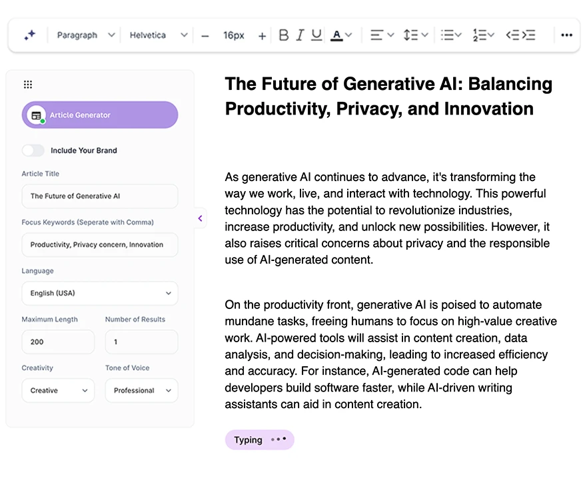585x498 pixels.
Task: Increase font size with plus button
Action: click(262, 36)
